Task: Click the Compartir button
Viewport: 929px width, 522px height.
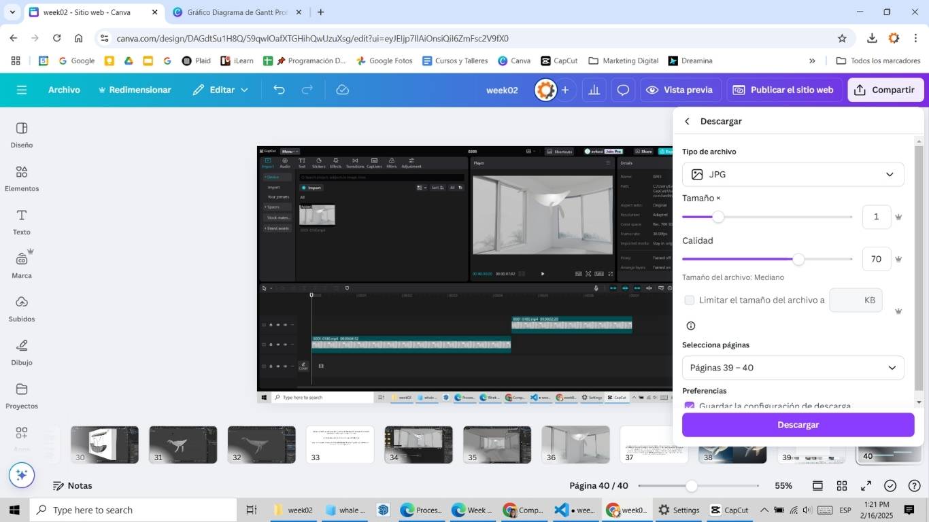Action: 885,90
